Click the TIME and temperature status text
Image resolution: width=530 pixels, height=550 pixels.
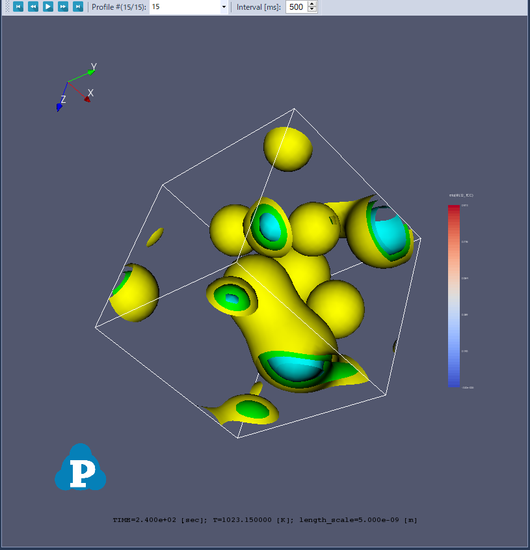[265, 520]
